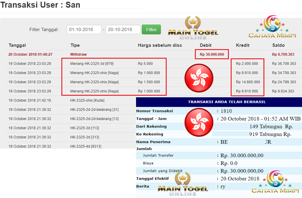The image size is (302, 198).
Task: Click the Tanggal column header
Action: coord(17,45)
